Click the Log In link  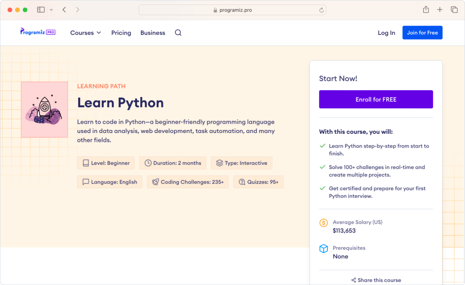386,33
